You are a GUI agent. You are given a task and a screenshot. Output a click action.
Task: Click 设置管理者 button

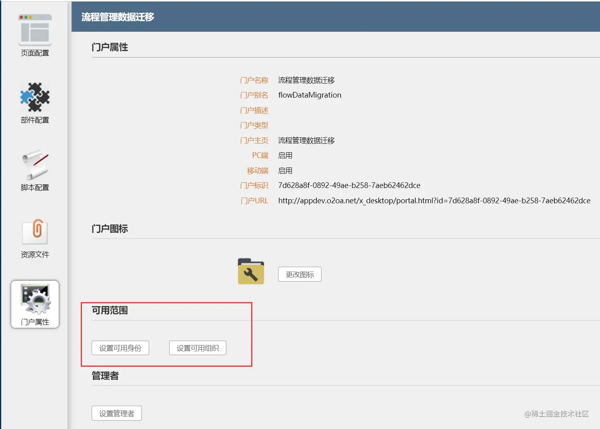coord(117,413)
